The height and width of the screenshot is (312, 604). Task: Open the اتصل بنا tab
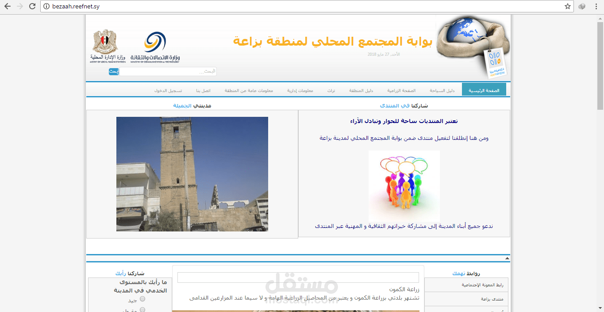pos(203,90)
